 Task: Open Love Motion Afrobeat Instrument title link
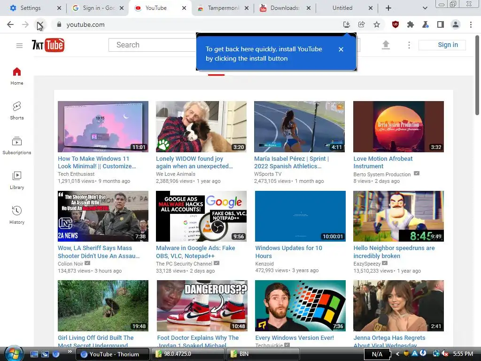point(383,162)
